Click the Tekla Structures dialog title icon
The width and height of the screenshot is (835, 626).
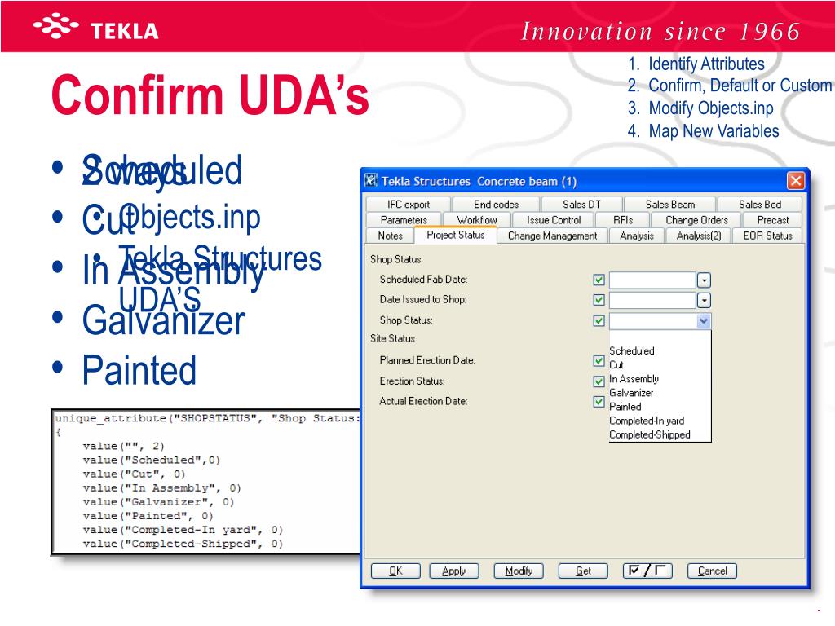371,180
